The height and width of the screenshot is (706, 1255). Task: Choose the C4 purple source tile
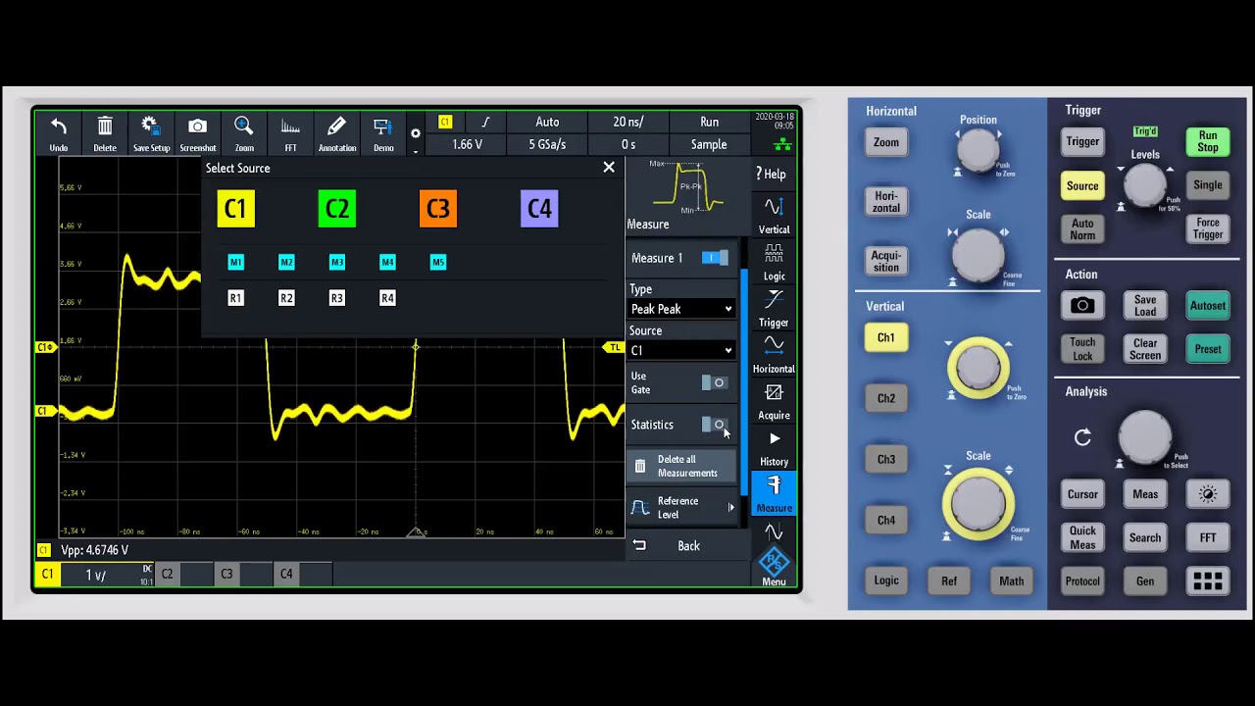click(x=539, y=209)
